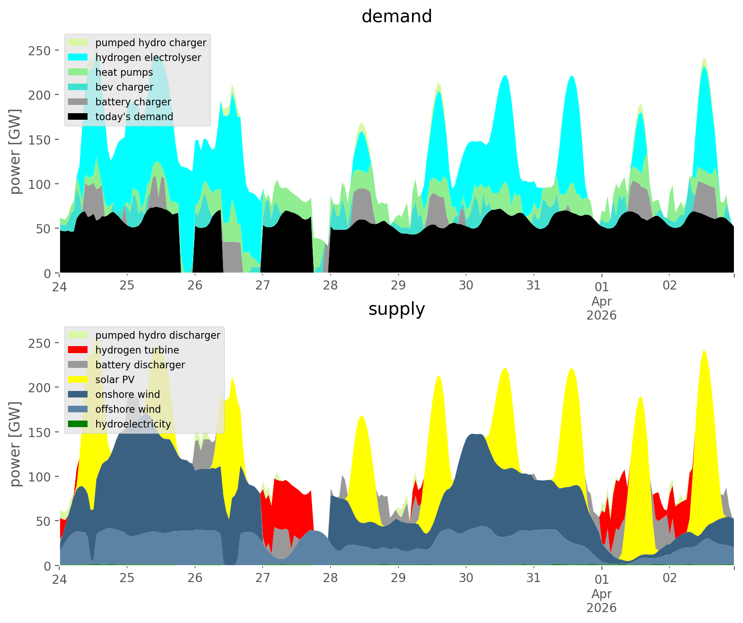Click the heat pumps green legend swatch
The width and height of the screenshot is (743, 623).
pos(78,72)
